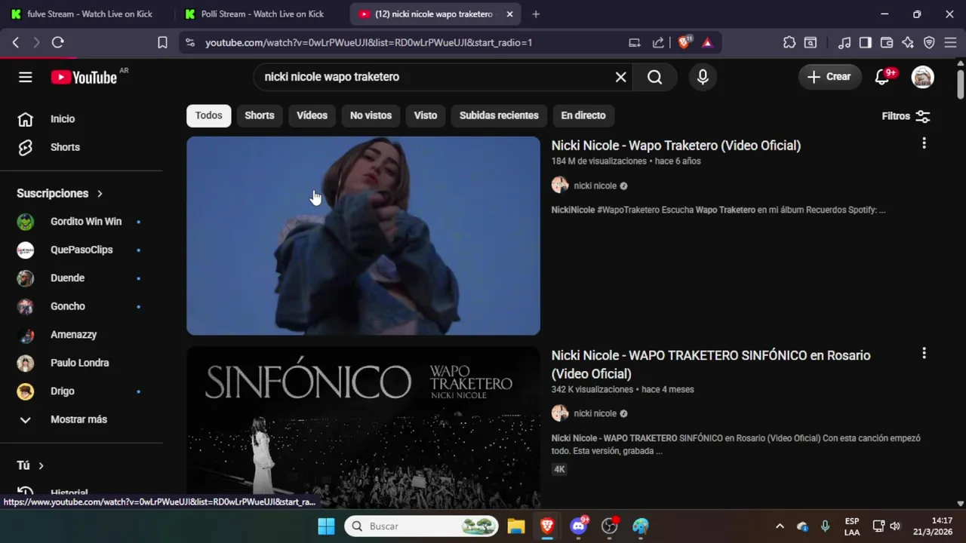Play the SINFÓNICO video thumbnail
This screenshot has width=966, height=543.
tap(363, 428)
